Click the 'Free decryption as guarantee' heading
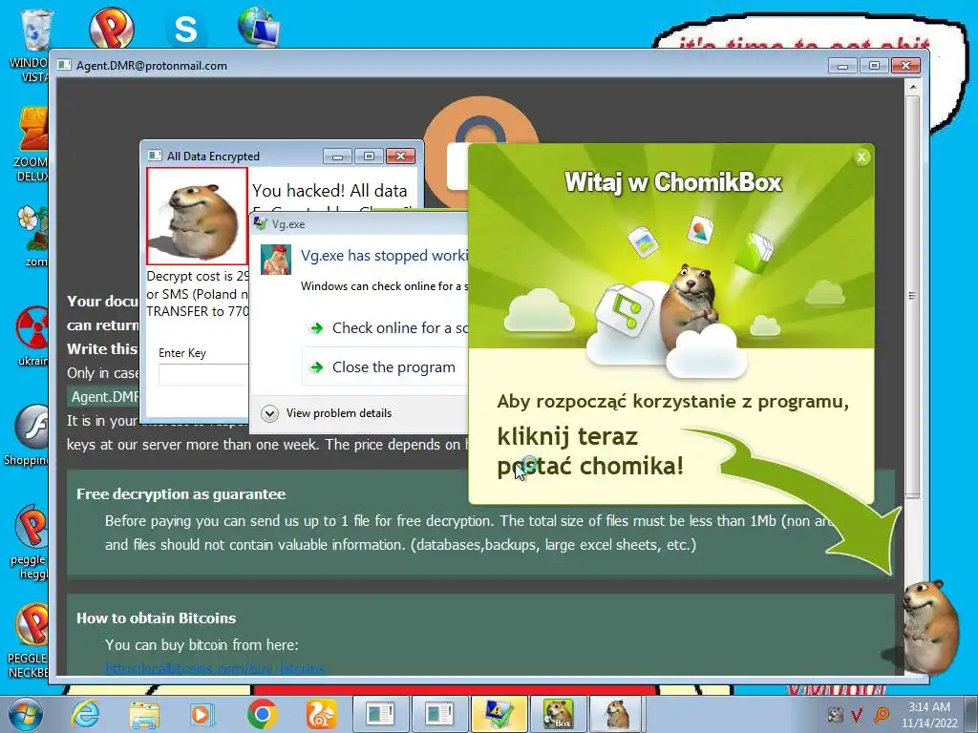The image size is (978, 733). [181, 494]
